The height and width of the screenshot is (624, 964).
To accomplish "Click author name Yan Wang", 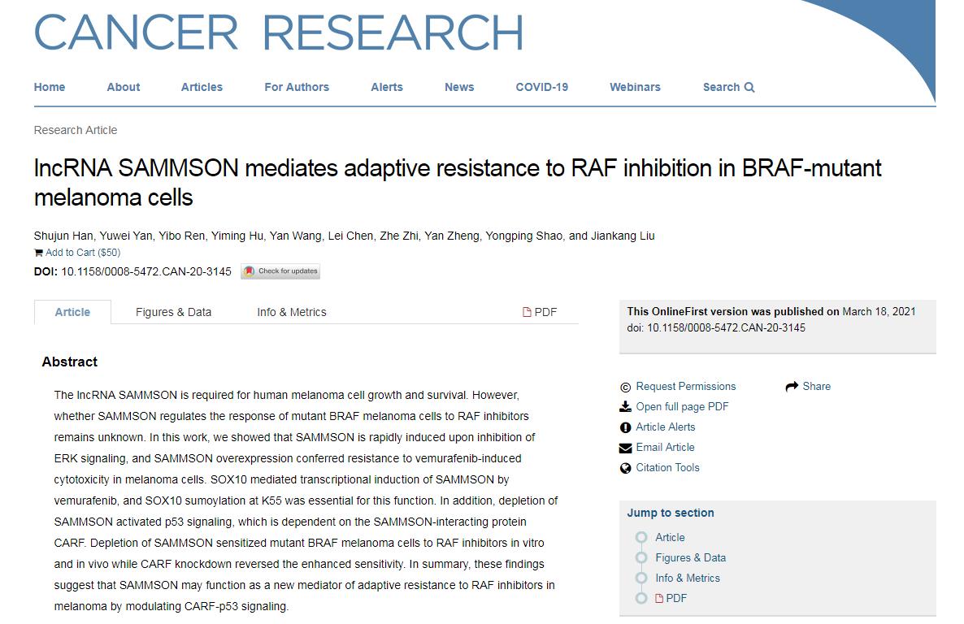I will (x=296, y=236).
